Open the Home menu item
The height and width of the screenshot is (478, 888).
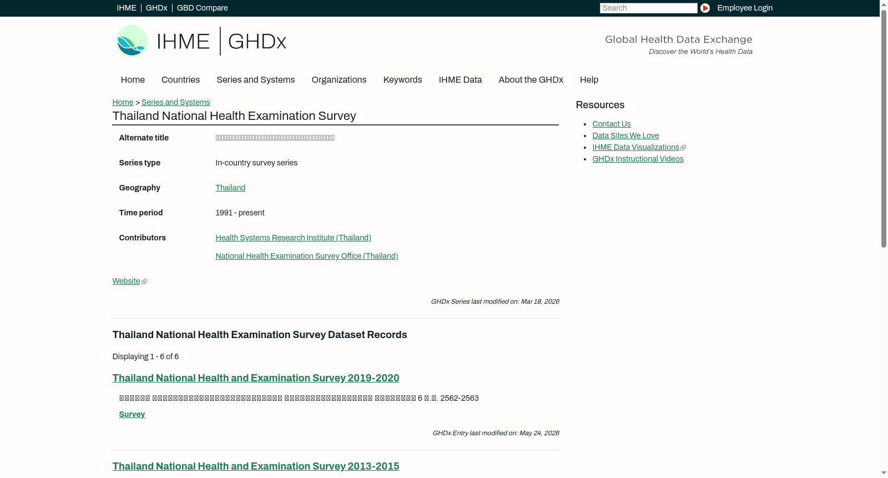[133, 80]
